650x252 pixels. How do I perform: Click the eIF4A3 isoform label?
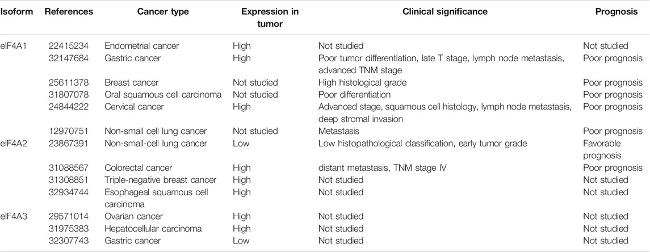14,216
